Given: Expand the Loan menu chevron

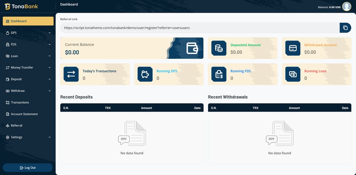Looking at the screenshot, I should click(x=49, y=56).
